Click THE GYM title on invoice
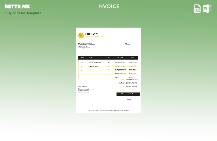 92,34
